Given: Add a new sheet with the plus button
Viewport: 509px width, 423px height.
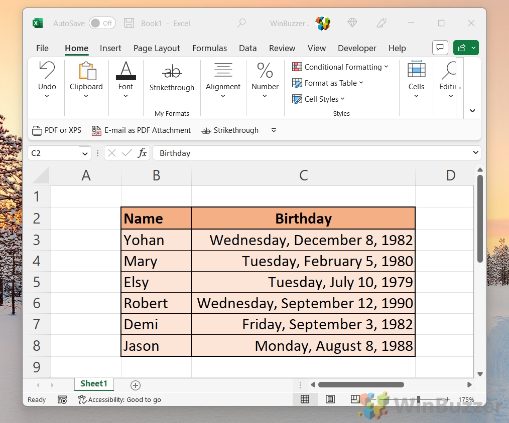Looking at the screenshot, I should [x=135, y=385].
